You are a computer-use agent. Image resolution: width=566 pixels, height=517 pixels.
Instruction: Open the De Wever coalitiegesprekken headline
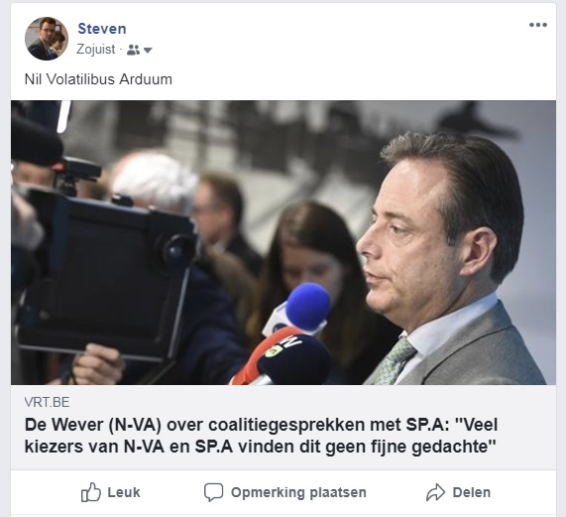click(x=261, y=436)
